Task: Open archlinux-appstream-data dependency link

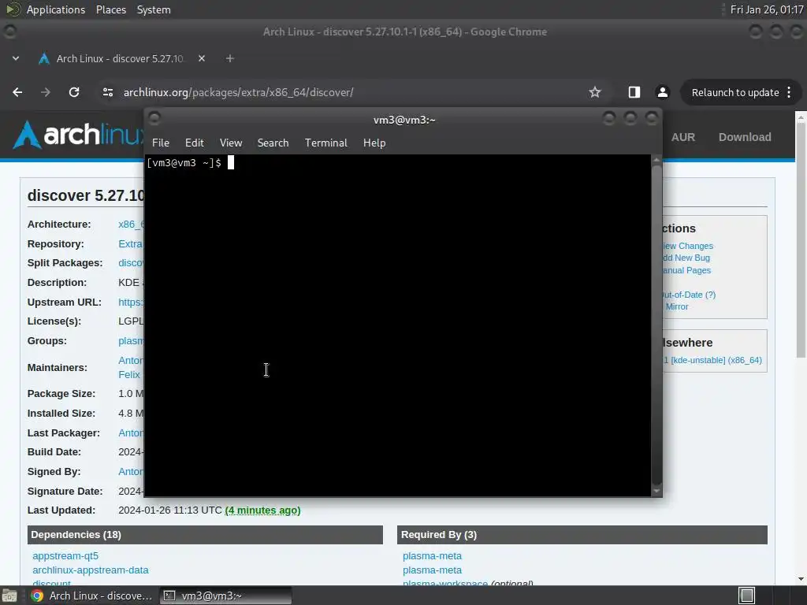Action: point(90,570)
